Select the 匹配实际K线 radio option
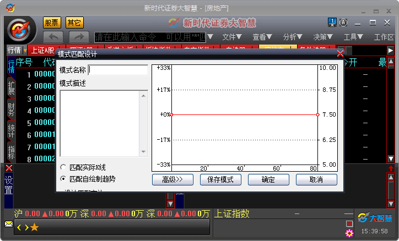Screen dimensions: 399x241 (x=63, y=167)
